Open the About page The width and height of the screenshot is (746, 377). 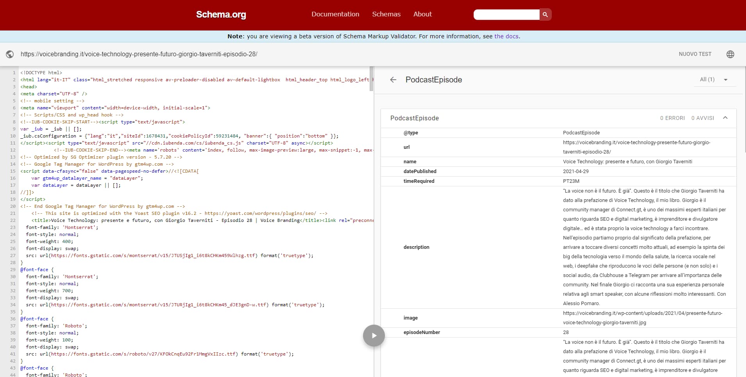pos(422,14)
